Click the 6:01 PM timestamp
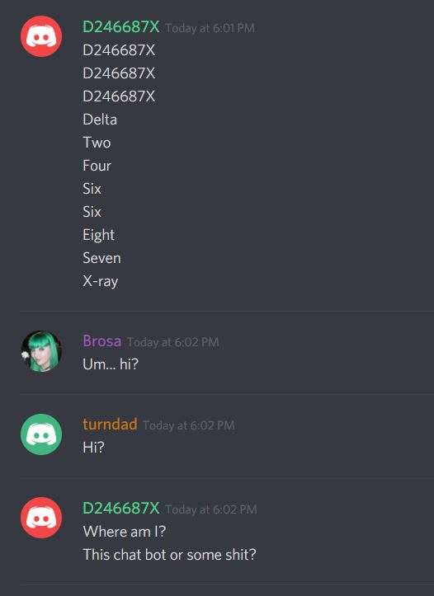Image resolution: width=434 pixels, height=596 pixels. [210, 28]
